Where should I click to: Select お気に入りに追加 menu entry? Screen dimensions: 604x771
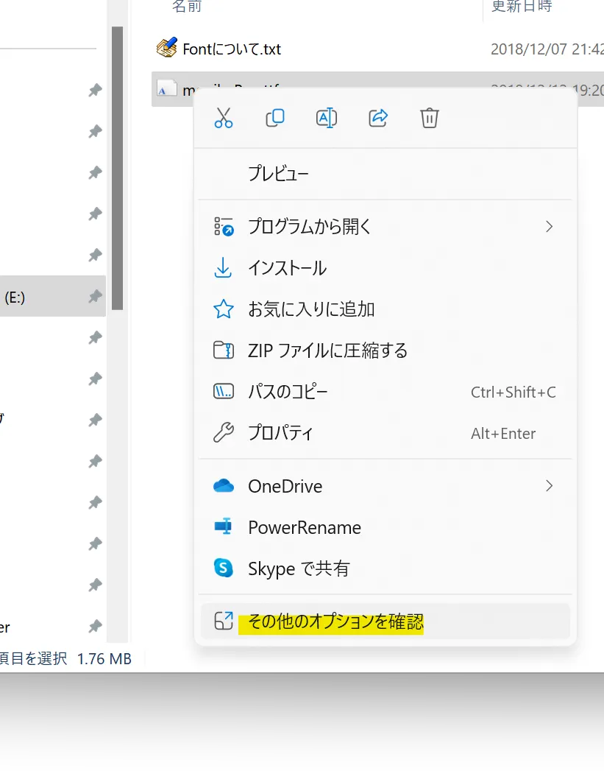pos(385,309)
